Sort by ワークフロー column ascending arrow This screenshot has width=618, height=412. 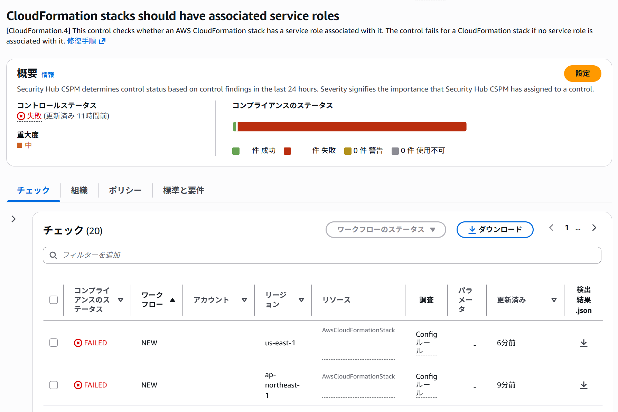[x=172, y=300]
